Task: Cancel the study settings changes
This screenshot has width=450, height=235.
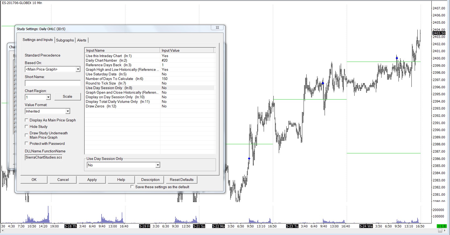Action: coord(63,180)
